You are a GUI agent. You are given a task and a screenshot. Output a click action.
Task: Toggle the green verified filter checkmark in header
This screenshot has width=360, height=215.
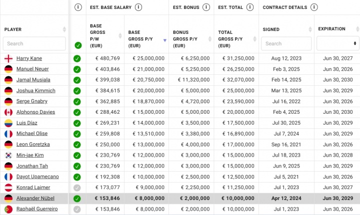[x=78, y=45]
